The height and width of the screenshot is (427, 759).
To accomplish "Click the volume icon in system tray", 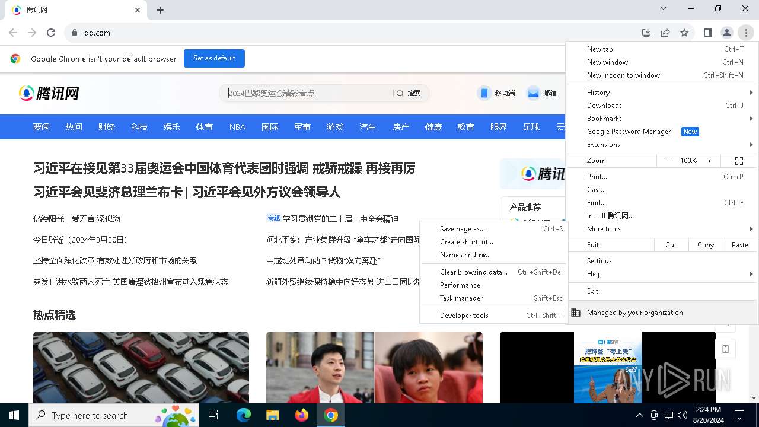I will click(683, 415).
